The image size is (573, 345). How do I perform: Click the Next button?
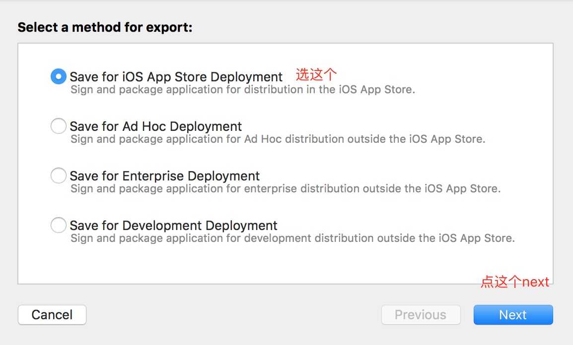[513, 315]
